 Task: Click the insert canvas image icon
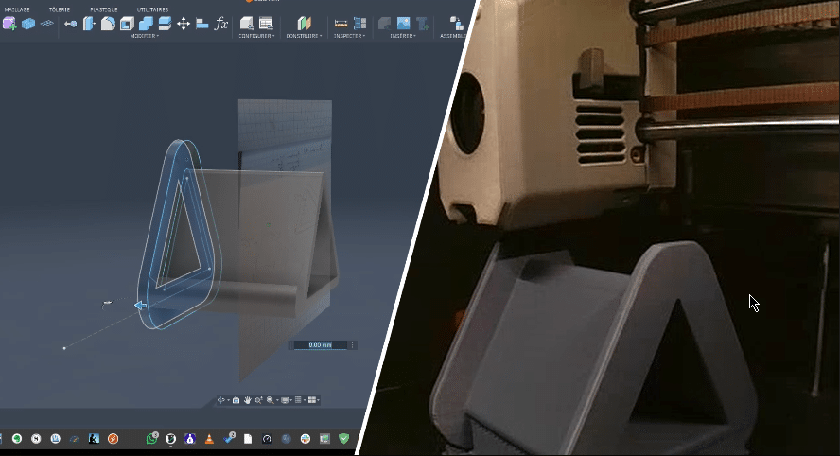(x=403, y=24)
